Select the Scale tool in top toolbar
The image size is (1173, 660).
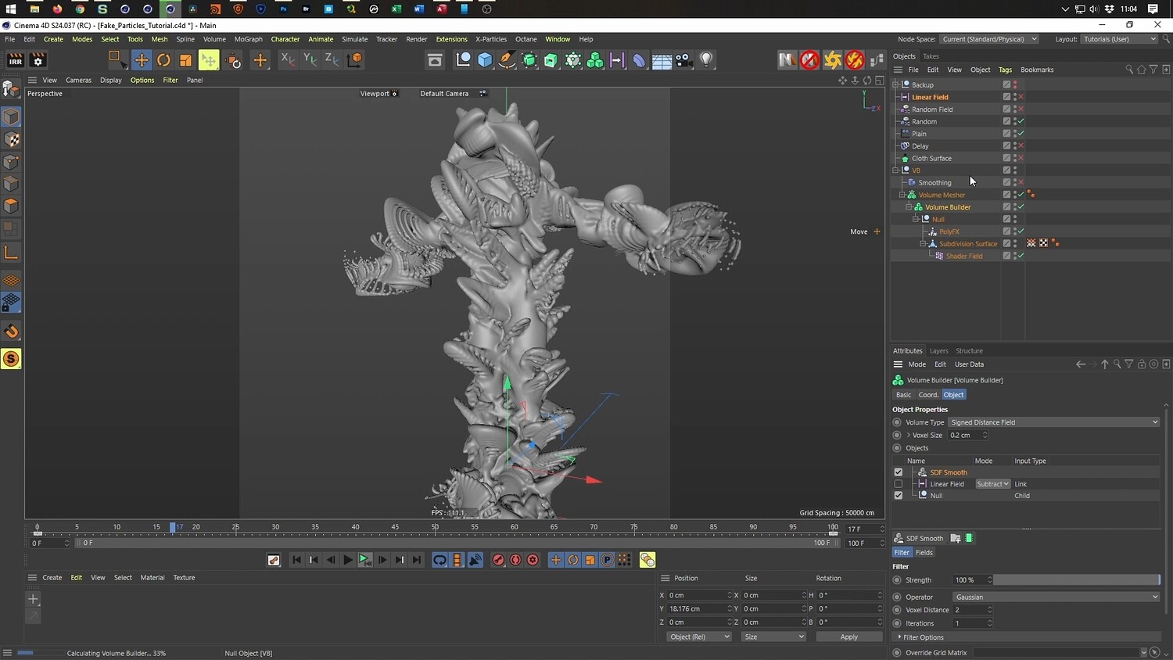(x=185, y=60)
